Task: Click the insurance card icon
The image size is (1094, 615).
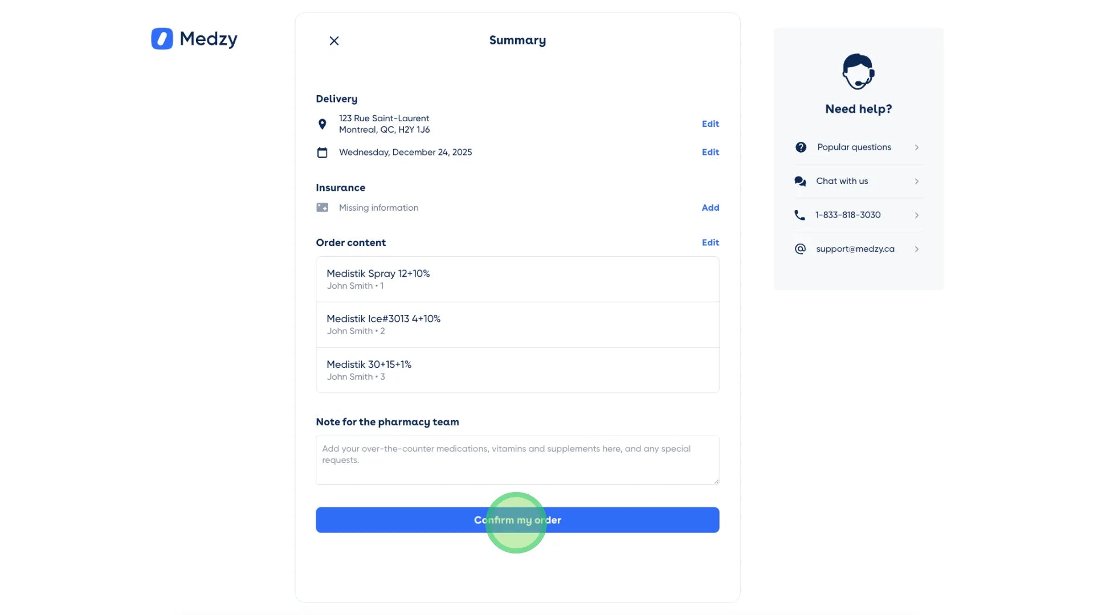Action: pos(322,208)
